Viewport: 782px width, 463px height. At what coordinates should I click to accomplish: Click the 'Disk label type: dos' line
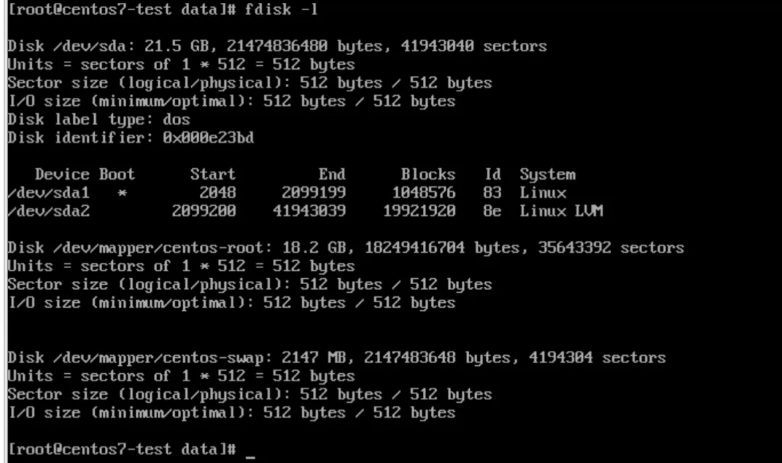[98, 120]
